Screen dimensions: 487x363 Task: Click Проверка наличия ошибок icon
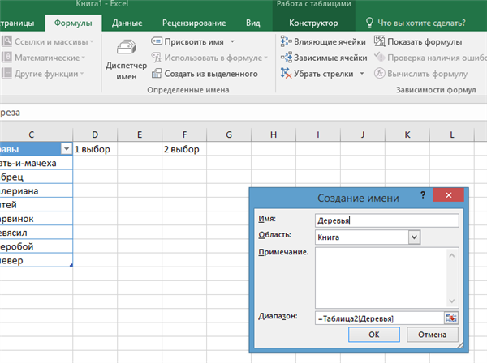coord(380,58)
